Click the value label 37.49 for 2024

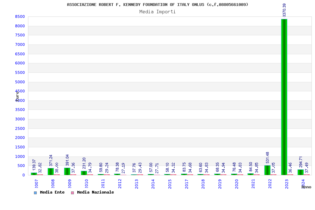point(307,168)
